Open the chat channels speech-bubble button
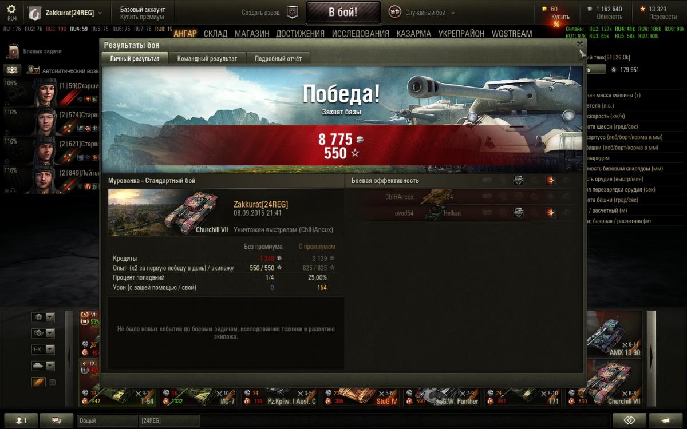 coord(57,420)
